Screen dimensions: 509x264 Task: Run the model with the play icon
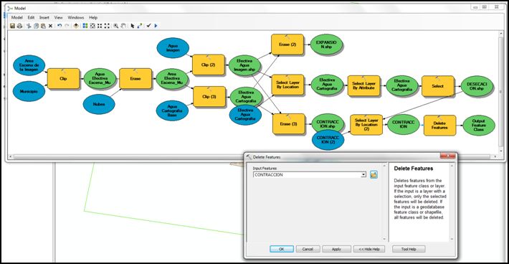pyautogui.click(x=156, y=26)
